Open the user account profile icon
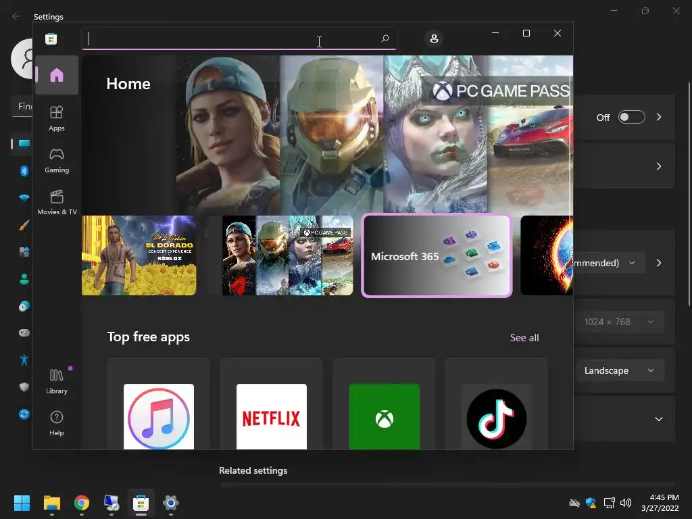This screenshot has width=692, height=519. [434, 39]
